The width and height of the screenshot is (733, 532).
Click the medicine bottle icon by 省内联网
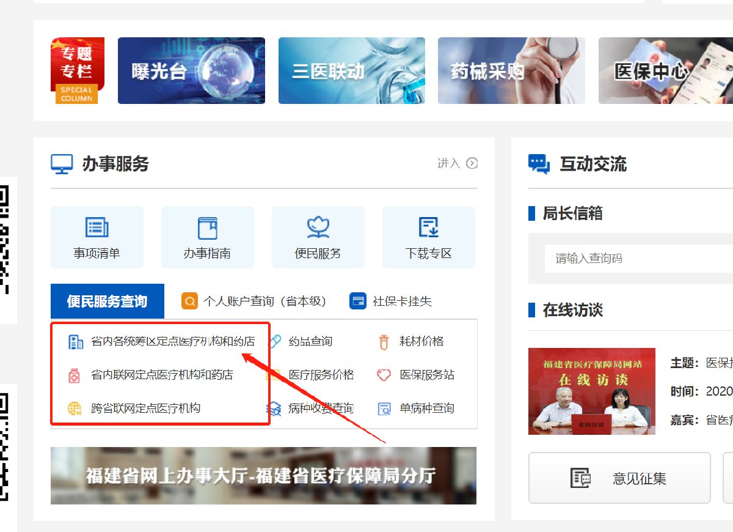click(x=74, y=375)
